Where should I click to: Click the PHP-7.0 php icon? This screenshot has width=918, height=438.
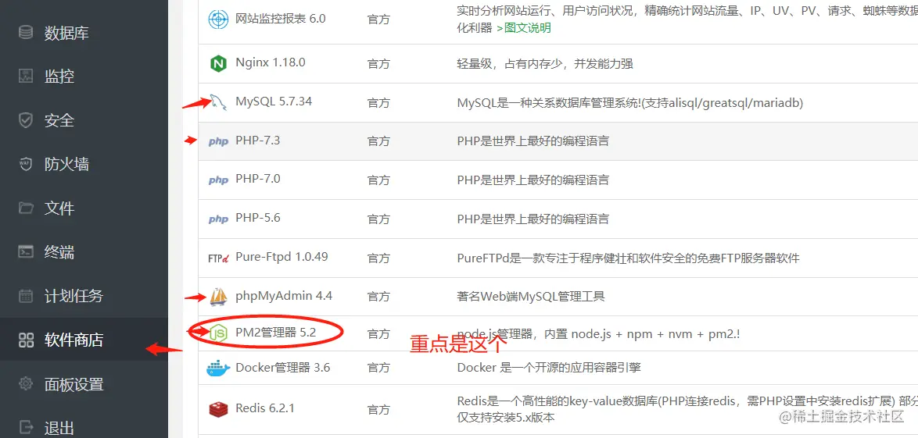218,180
